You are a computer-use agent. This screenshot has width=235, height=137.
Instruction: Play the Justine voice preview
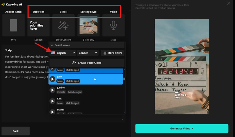[x=52, y=90]
